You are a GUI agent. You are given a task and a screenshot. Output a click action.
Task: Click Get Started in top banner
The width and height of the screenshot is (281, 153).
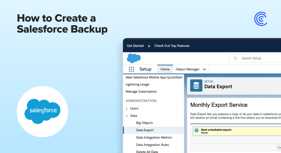135,46
